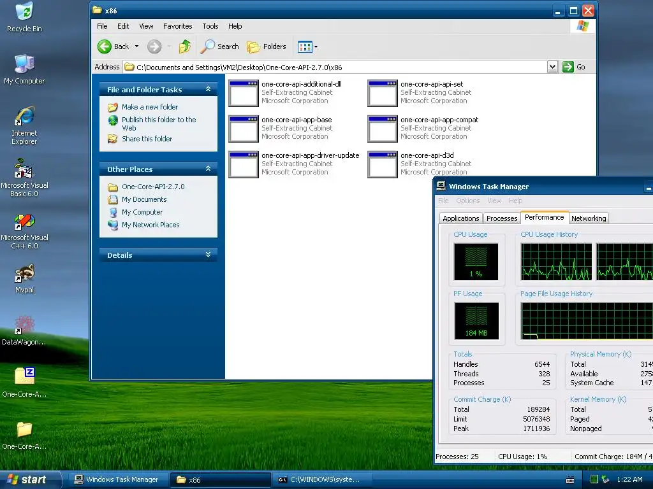The width and height of the screenshot is (653, 489).
Task: Select Microsoft Visual C++ 6.0 shortcut
Action: click(x=24, y=230)
